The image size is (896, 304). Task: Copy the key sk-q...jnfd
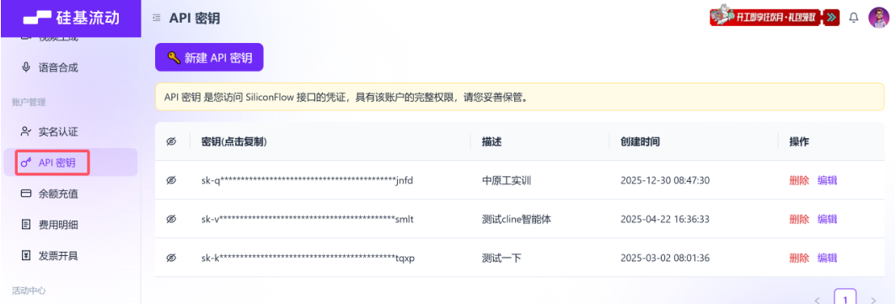(x=307, y=181)
